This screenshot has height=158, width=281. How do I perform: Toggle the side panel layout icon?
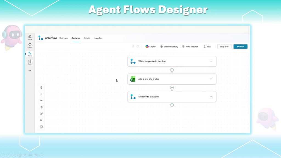tap(41, 127)
